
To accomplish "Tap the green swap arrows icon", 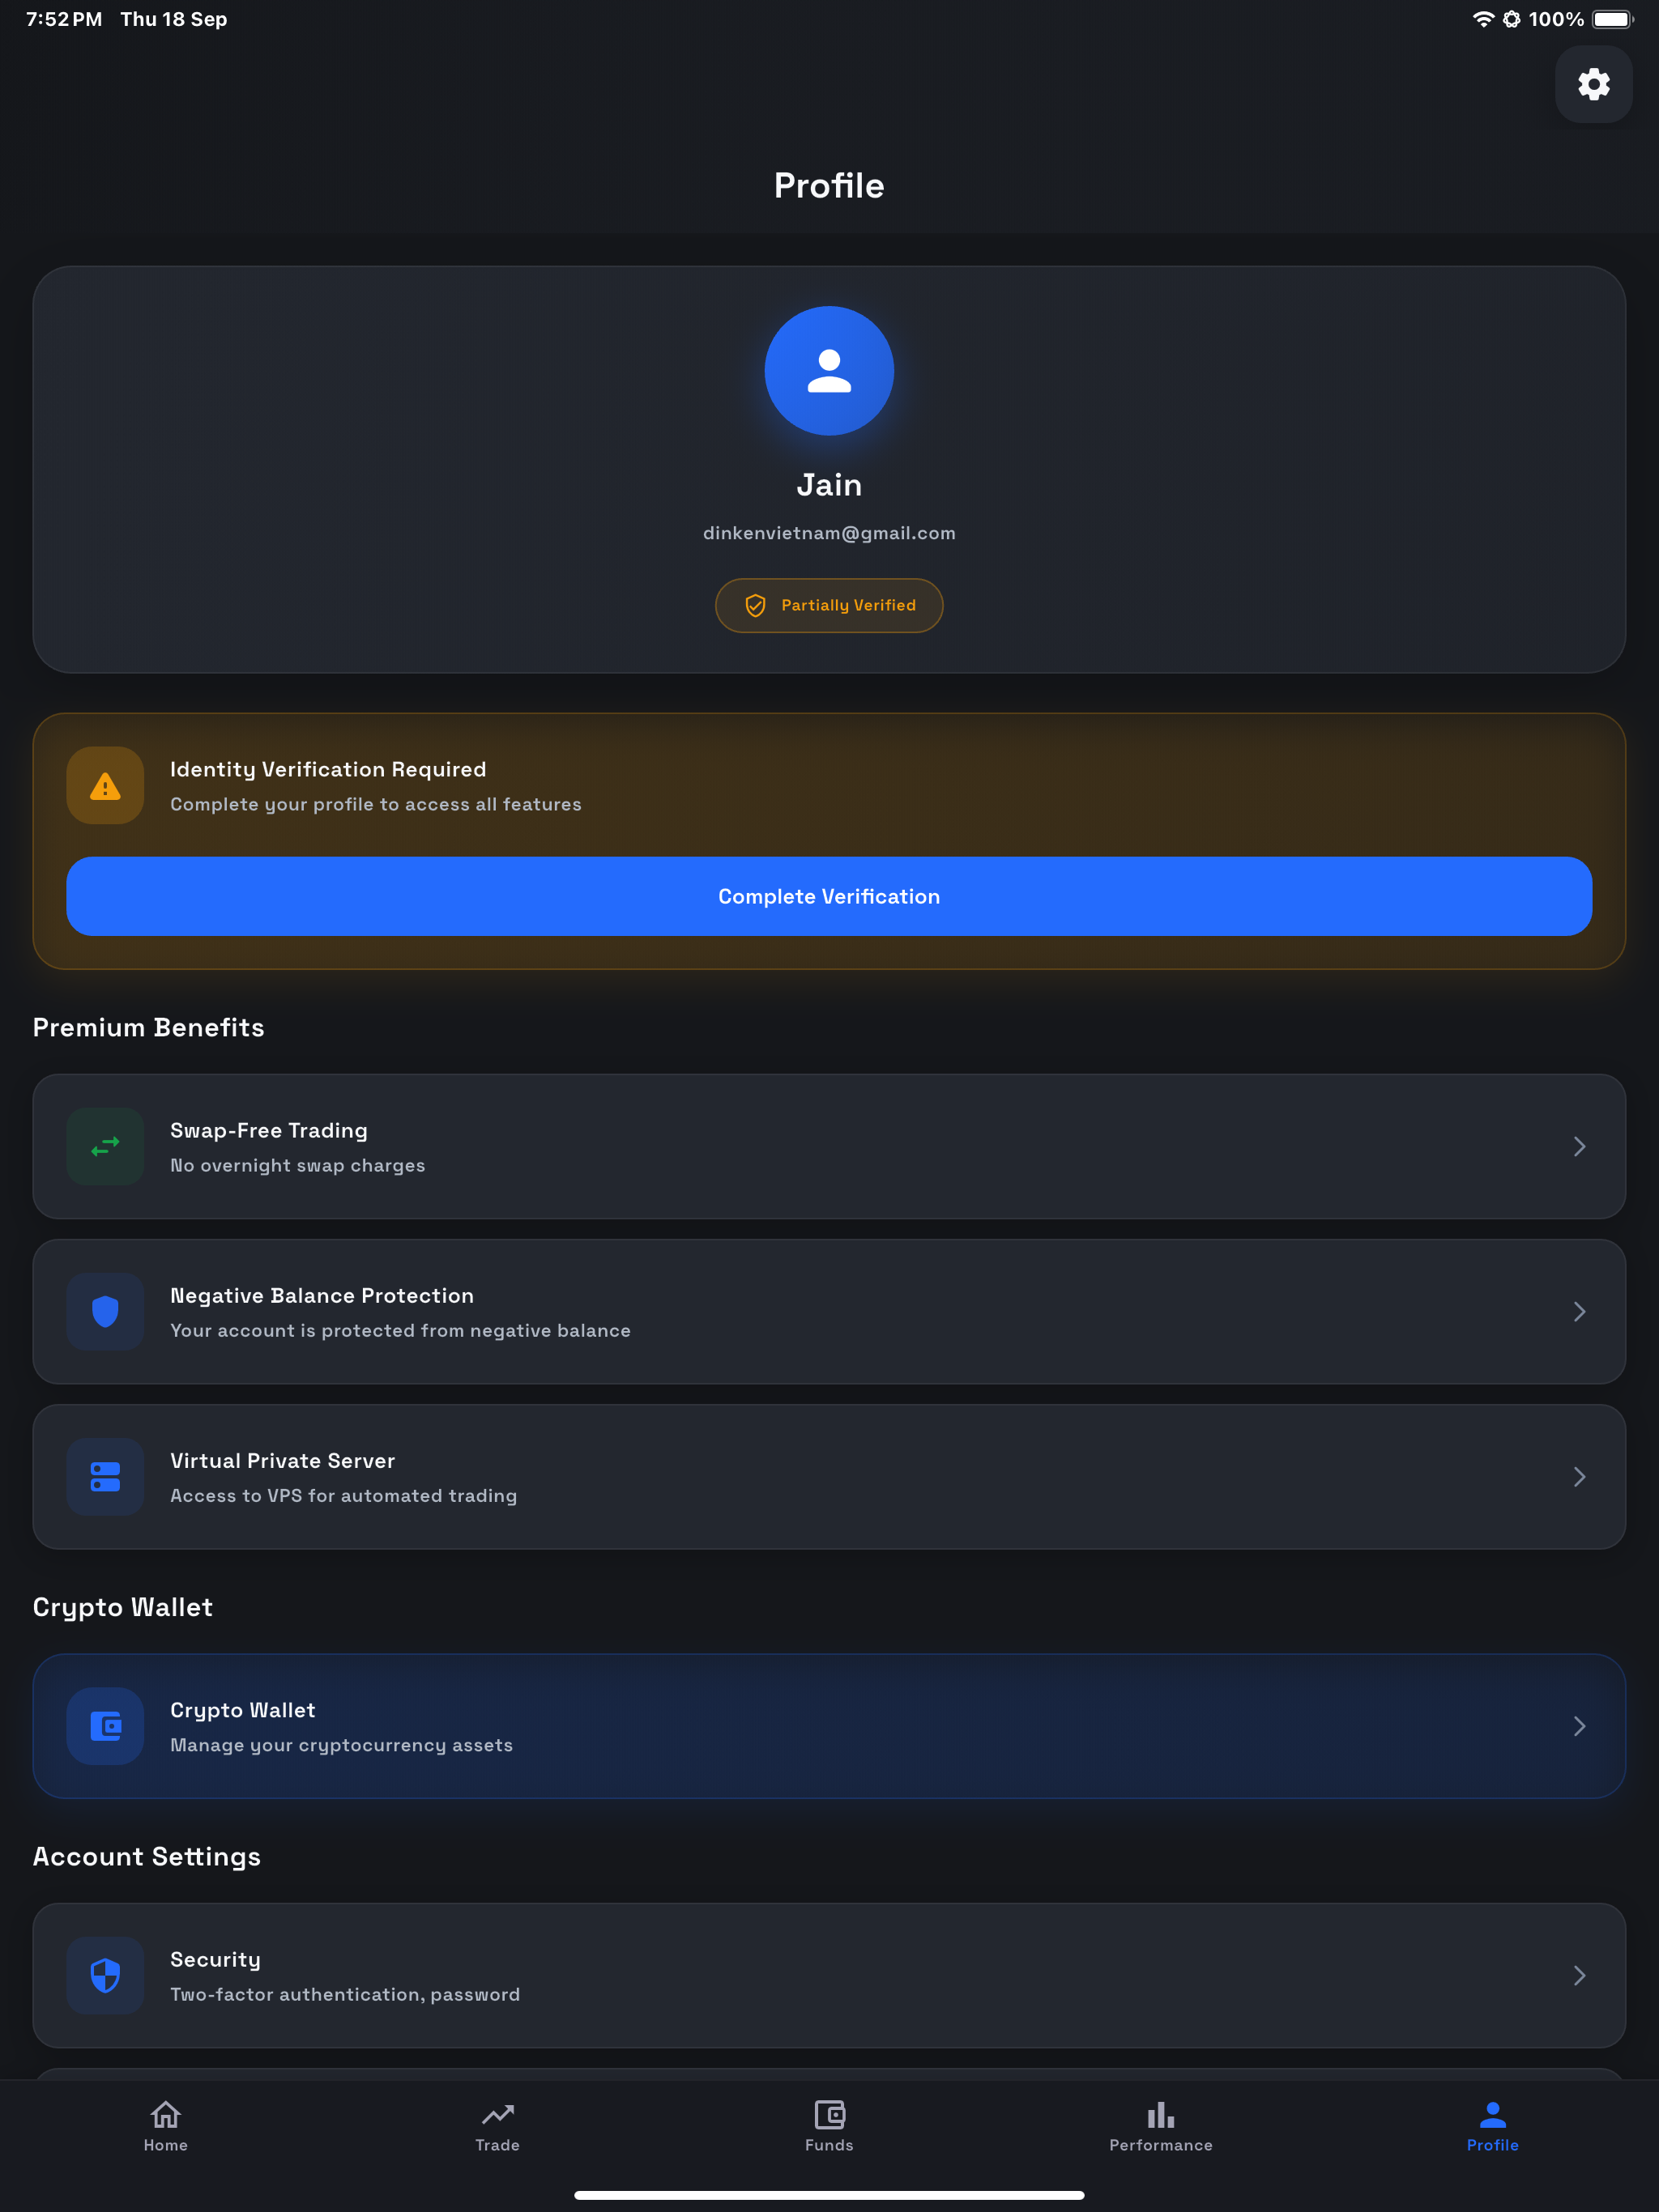I will click(x=105, y=1146).
